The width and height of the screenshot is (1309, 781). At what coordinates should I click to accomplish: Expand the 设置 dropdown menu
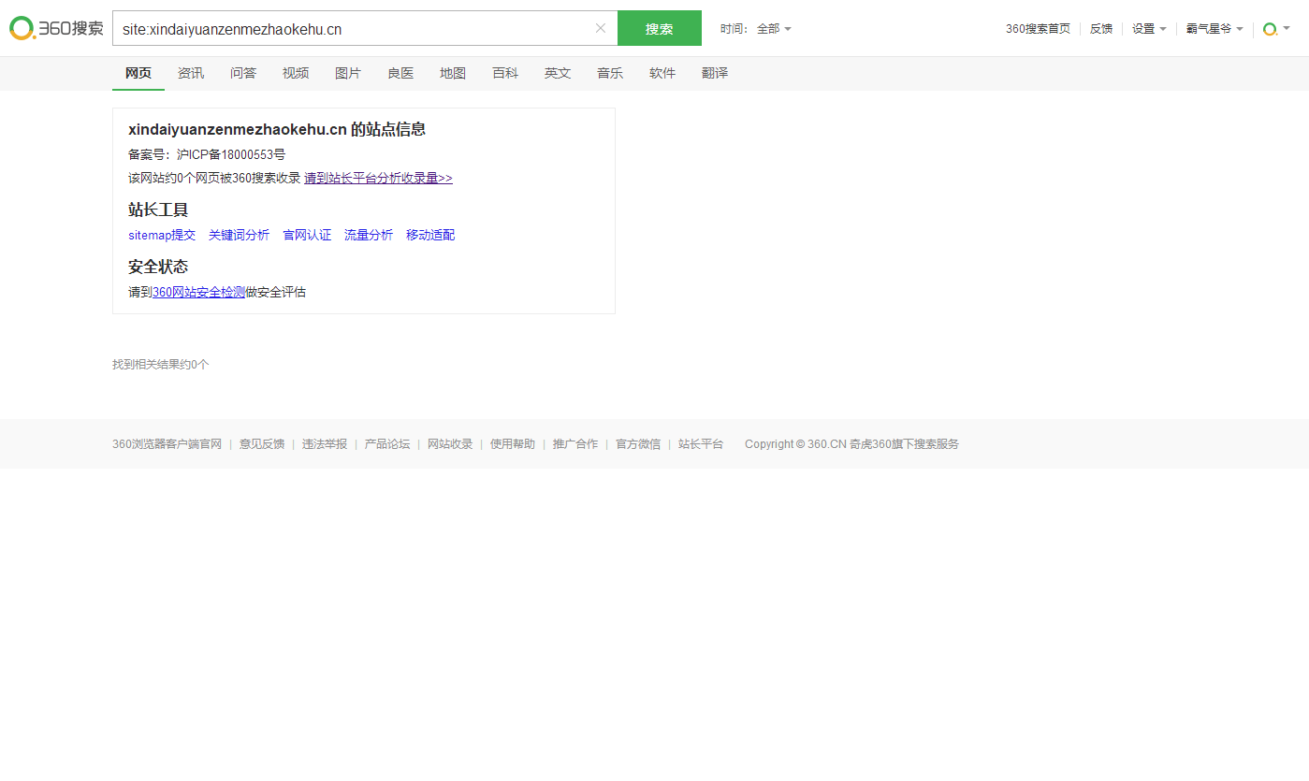[1149, 29]
